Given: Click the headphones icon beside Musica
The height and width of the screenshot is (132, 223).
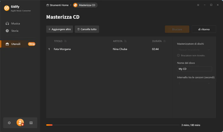Looking at the screenshot, I should point(7,24).
